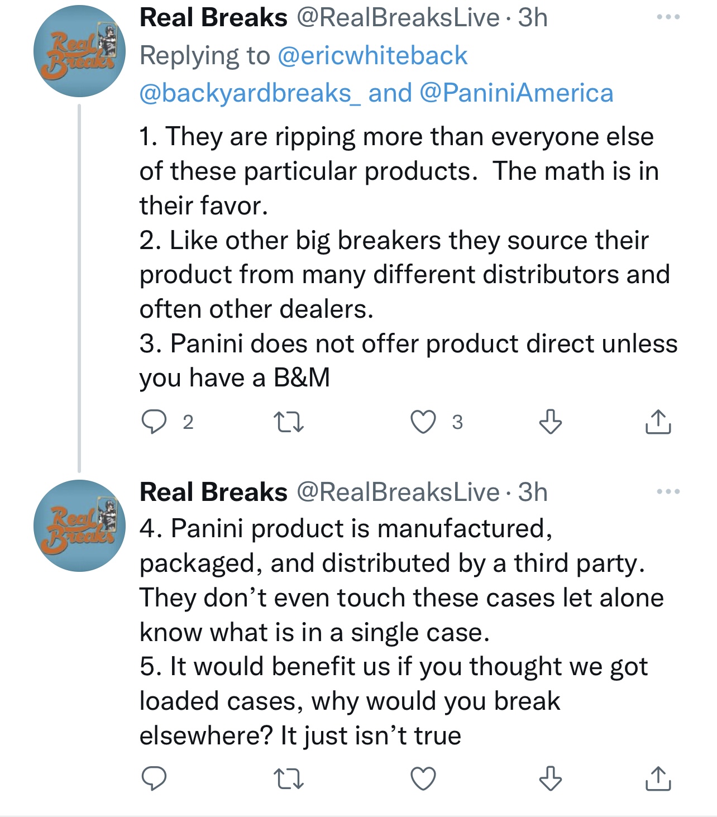Open @RealBreaksLive handle on second tweet
717x817 pixels.
coord(398,493)
